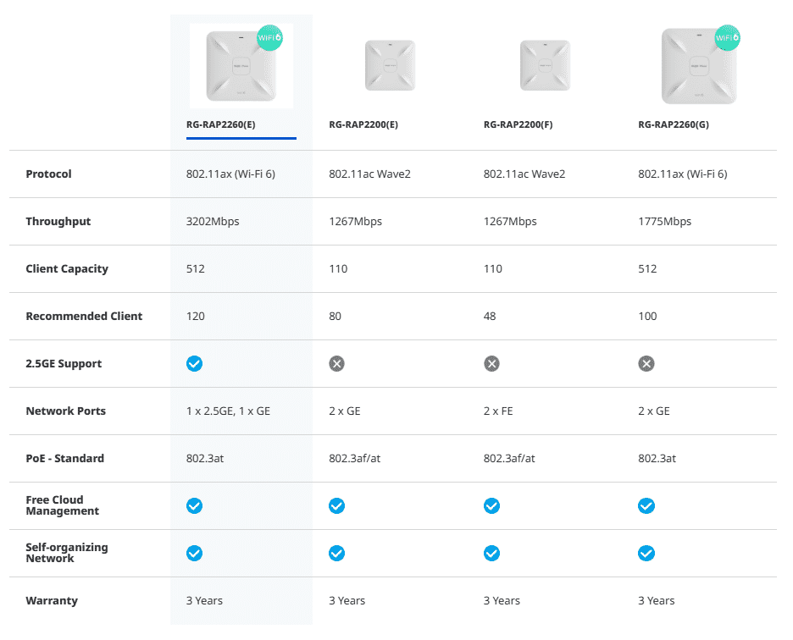Select 2 x GE ports for RG-RAP2200(E)
The width and height of the screenshot is (793, 640).
(345, 411)
